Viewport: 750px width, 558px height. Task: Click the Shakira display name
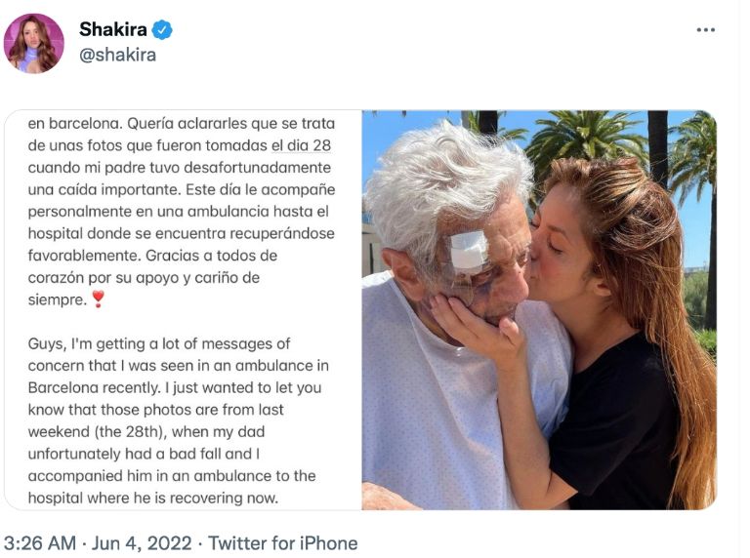pyautogui.click(x=112, y=30)
